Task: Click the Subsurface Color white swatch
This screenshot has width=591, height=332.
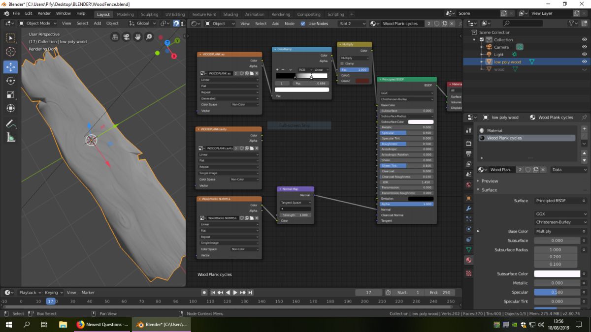Action: click(x=557, y=273)
